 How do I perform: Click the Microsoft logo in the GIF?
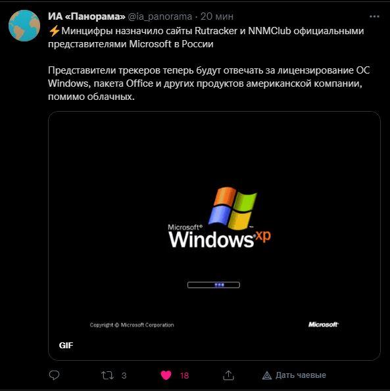tap(324, 325)
